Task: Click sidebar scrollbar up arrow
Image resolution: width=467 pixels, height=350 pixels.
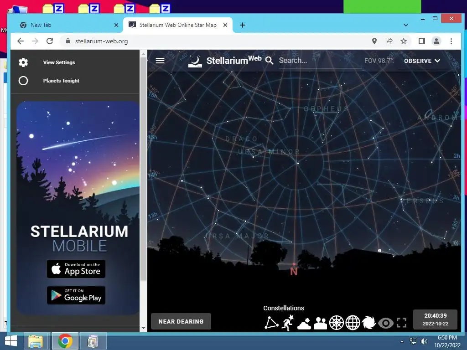Action: click(143, 54)
